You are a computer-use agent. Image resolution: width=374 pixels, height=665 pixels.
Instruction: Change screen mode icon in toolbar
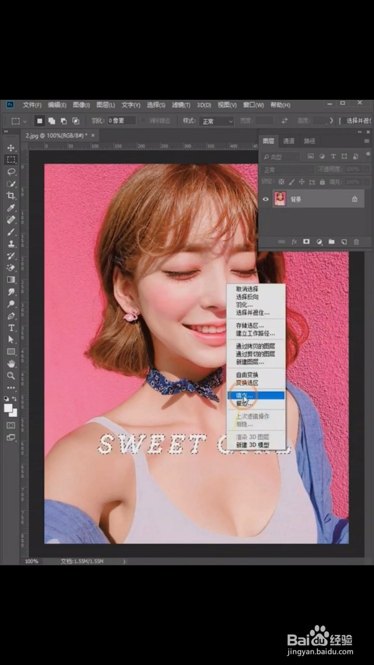click(11, 437)
